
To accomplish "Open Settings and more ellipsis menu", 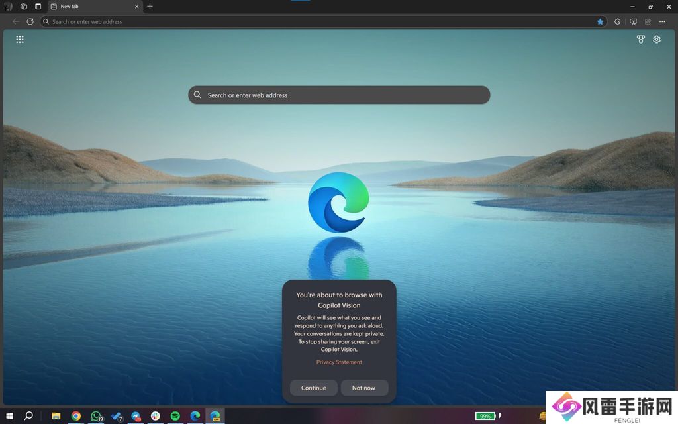I will [663, 21].
